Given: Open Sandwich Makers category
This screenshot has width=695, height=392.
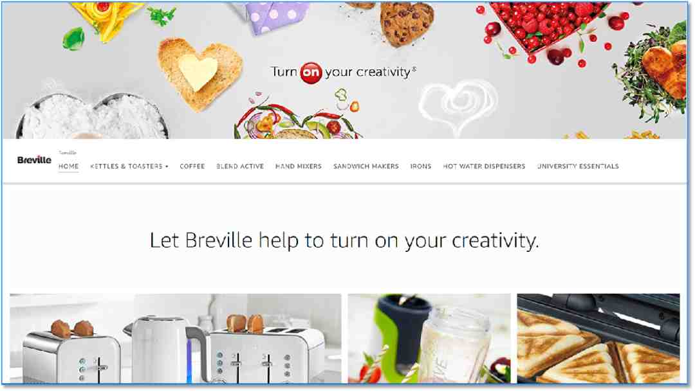Looking at the screenshot, I should [366, 166].
